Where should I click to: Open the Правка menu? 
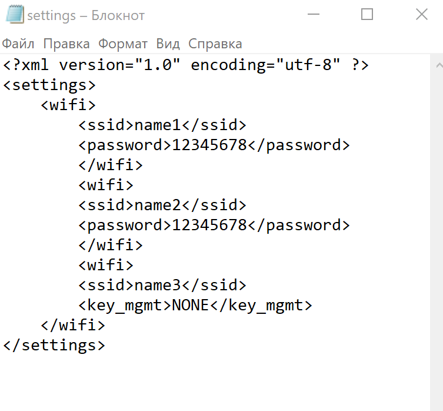tap(66, 44)
